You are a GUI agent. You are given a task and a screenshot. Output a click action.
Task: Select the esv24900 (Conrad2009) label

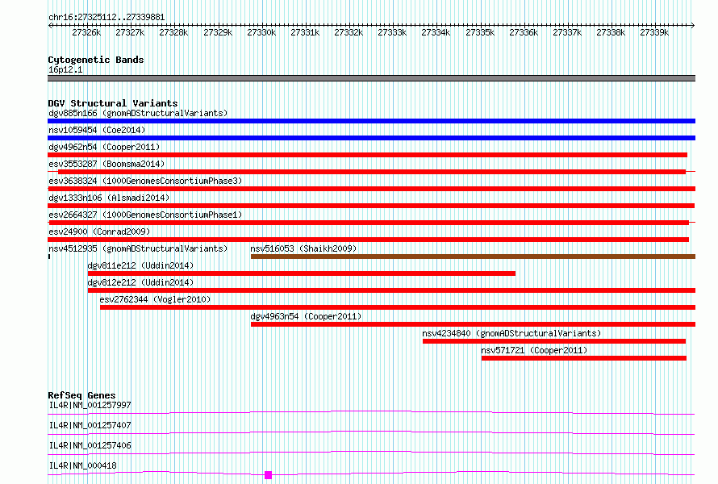coord(99,232)
